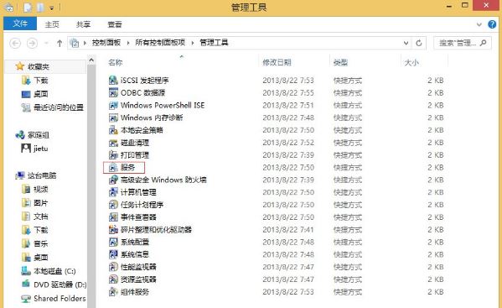Select 高级安全 Windows 防火墙 icon
The height and width of the screenshot is (308, 502).
click(113, 180)
